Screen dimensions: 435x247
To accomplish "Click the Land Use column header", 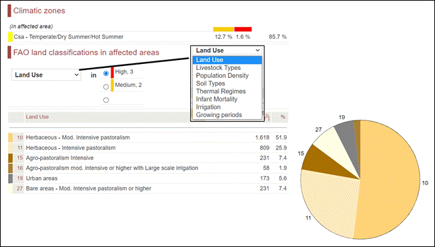I will pyautogui.click(x=37, y=117).
